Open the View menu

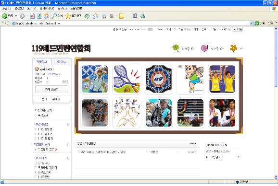coord(32,9)
